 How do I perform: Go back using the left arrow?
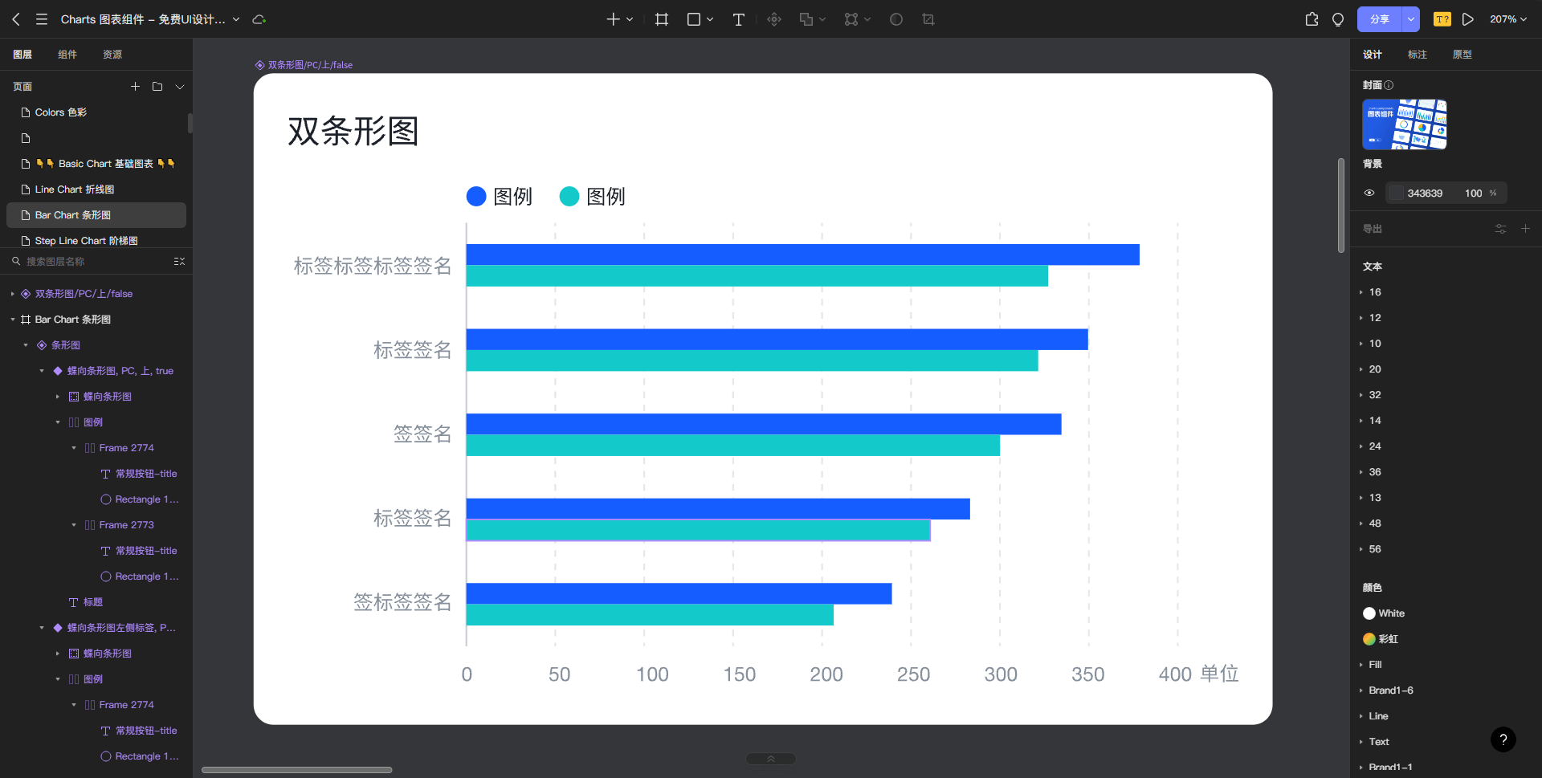16,19
